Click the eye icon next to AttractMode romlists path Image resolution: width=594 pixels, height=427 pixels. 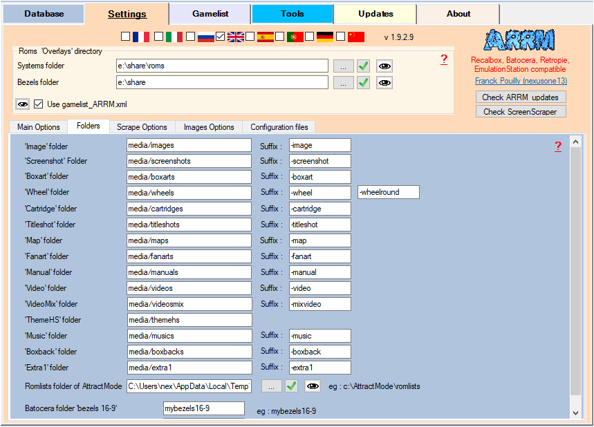click(x=313, y=386)
